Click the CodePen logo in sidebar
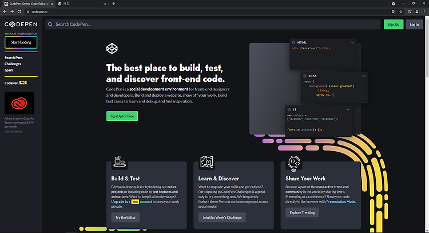This screenshot has height=233, width=429. [21, 25]
